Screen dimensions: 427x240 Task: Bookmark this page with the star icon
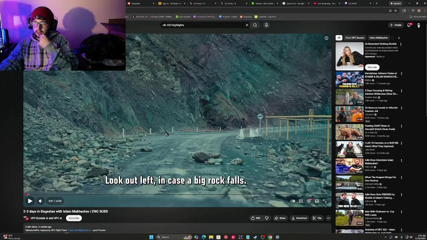coord(396,11)
